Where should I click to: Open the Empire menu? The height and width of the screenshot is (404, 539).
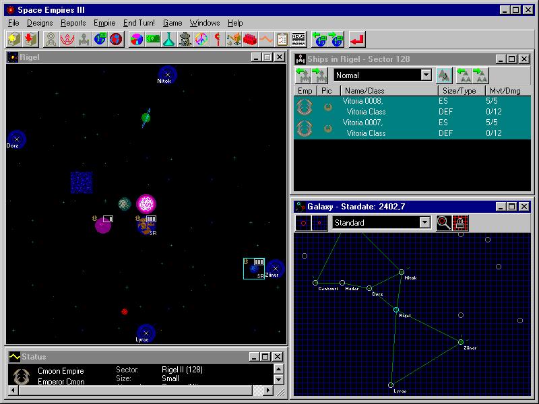click(x=104, y=23)
